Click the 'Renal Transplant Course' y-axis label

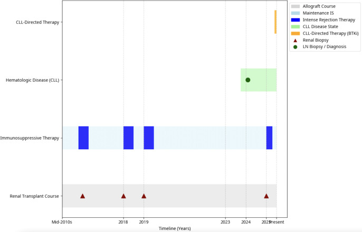tap(34, 196)
